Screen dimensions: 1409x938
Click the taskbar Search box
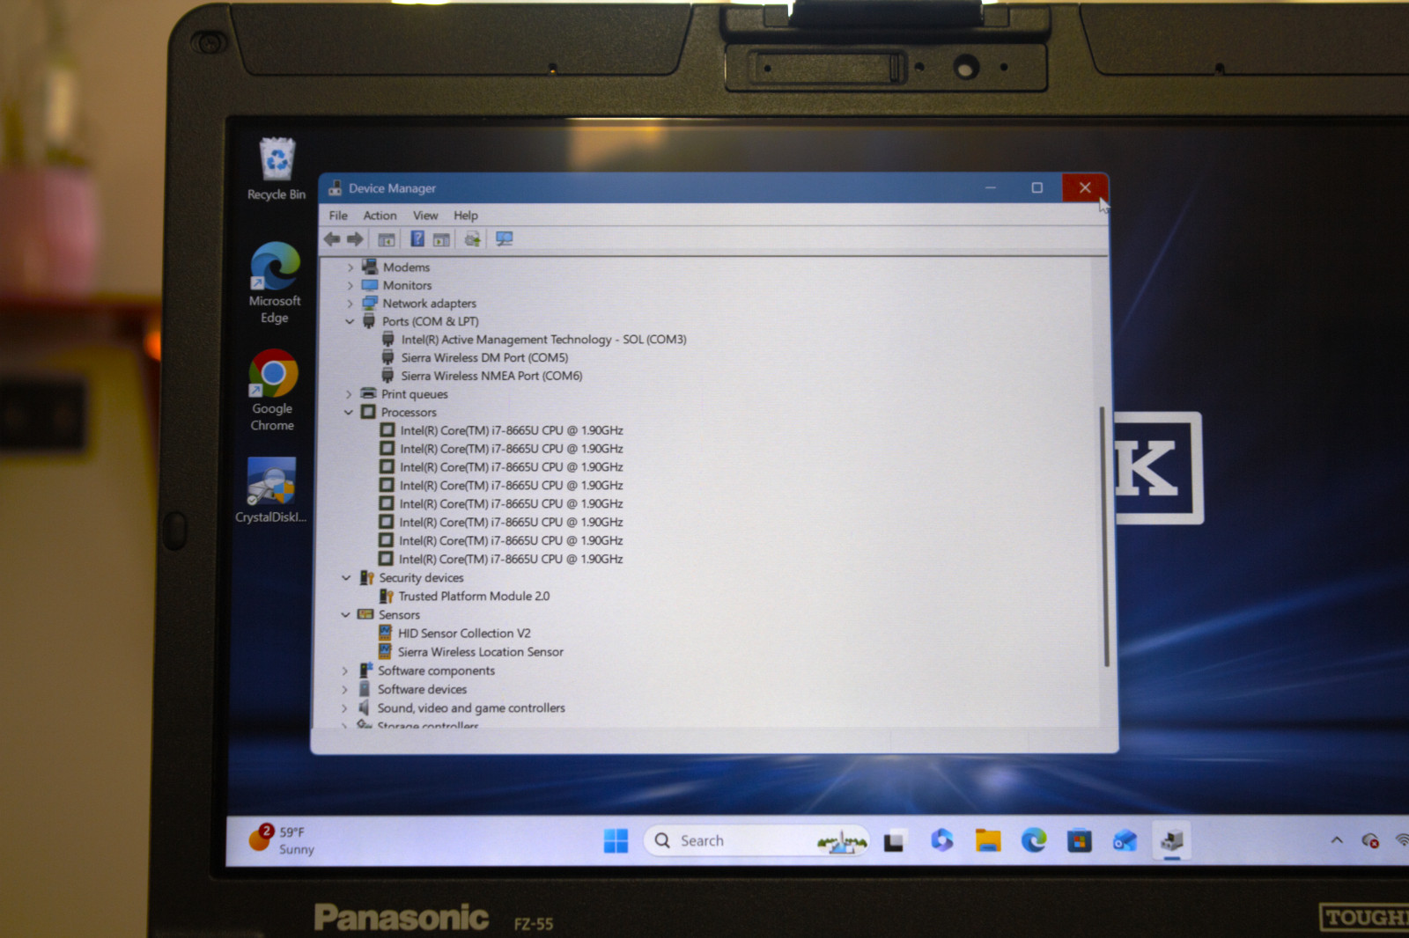757,841
